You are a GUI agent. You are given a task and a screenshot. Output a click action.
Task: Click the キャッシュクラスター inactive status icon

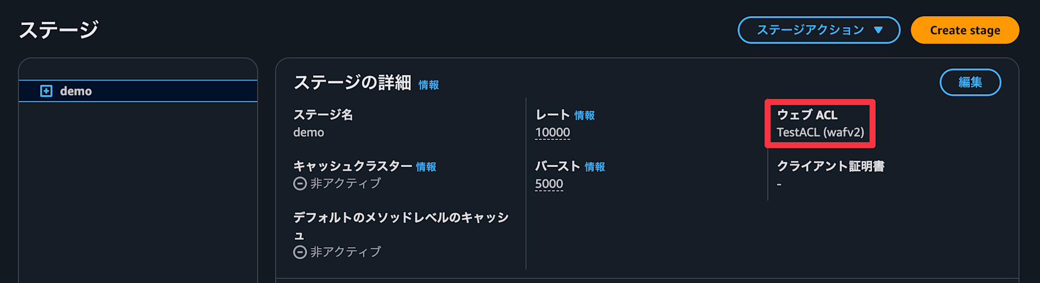[300, 184]
